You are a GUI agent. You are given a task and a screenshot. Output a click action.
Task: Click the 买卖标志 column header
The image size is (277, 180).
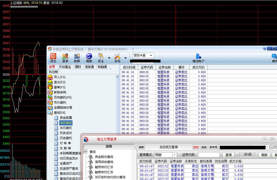(191, 161)
